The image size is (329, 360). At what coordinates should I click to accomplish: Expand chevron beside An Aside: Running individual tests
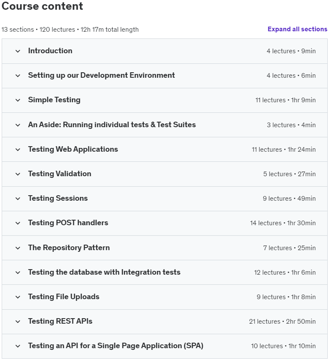click(x=18, y=125)
